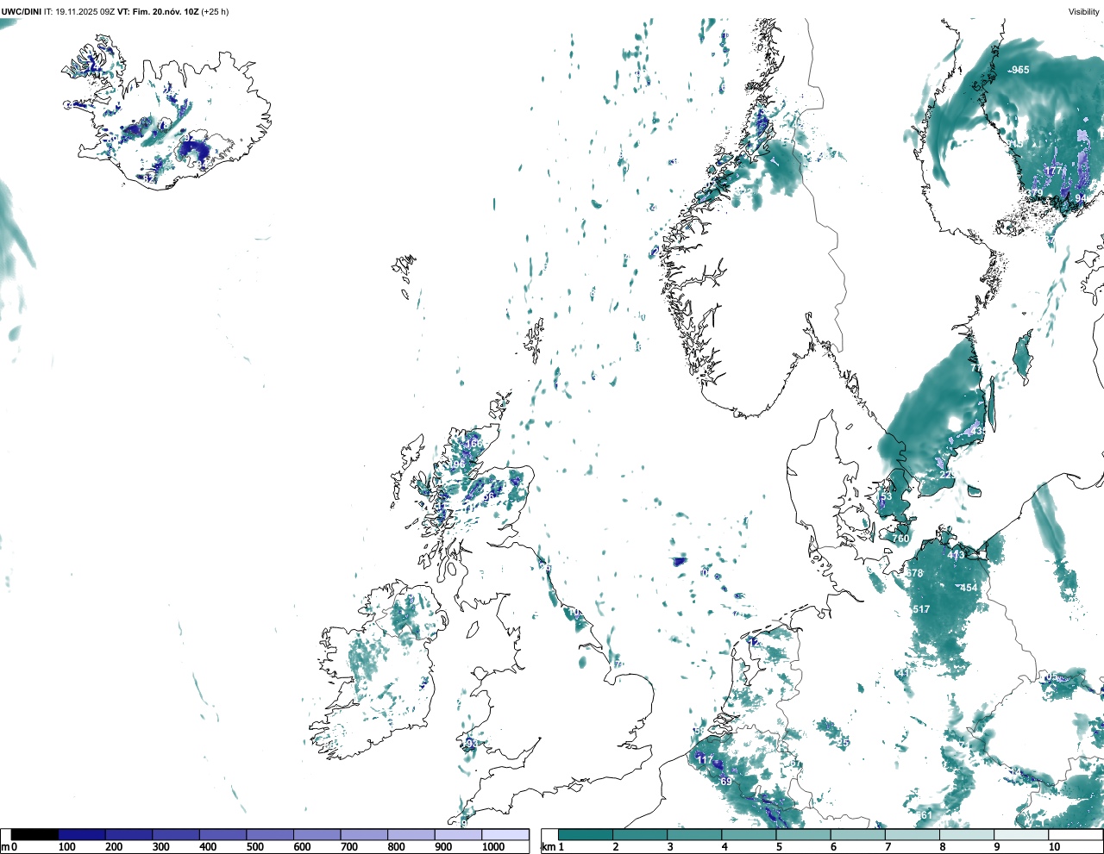
Task: Click the '517' map value
Action: click(921, 609)
